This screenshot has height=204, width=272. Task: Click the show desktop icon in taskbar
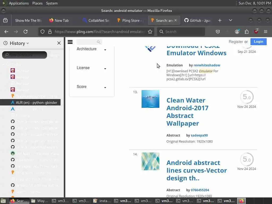[3, 201]
